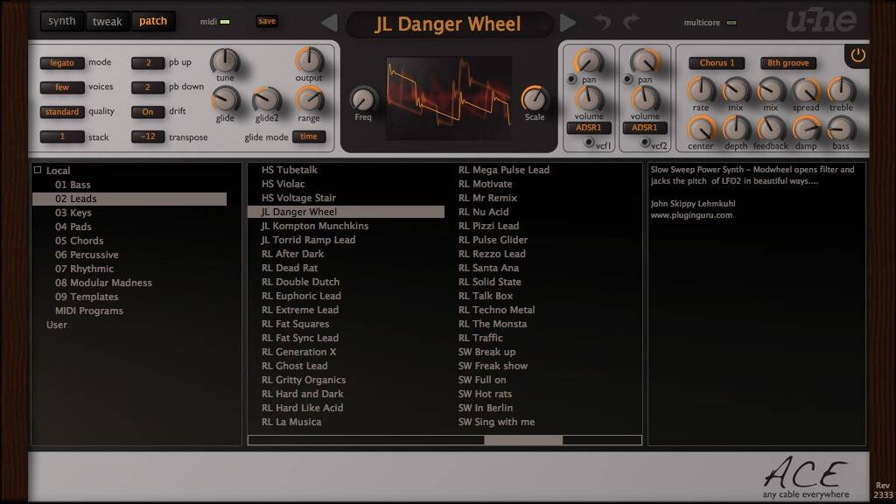Click the bass knob
The width and height of the screenshot is (896, 504).
[x=841, y=129]
